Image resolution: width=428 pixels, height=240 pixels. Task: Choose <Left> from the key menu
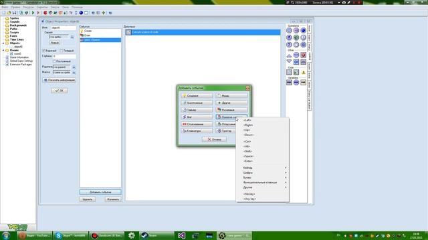(x=262, y=120)
